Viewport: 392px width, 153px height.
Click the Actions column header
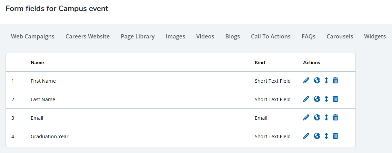(312, 63)
